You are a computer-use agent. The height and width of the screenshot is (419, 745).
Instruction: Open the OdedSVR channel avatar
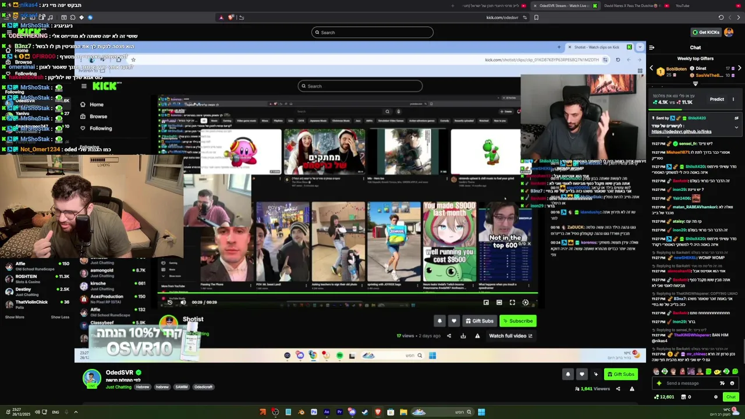91,379
